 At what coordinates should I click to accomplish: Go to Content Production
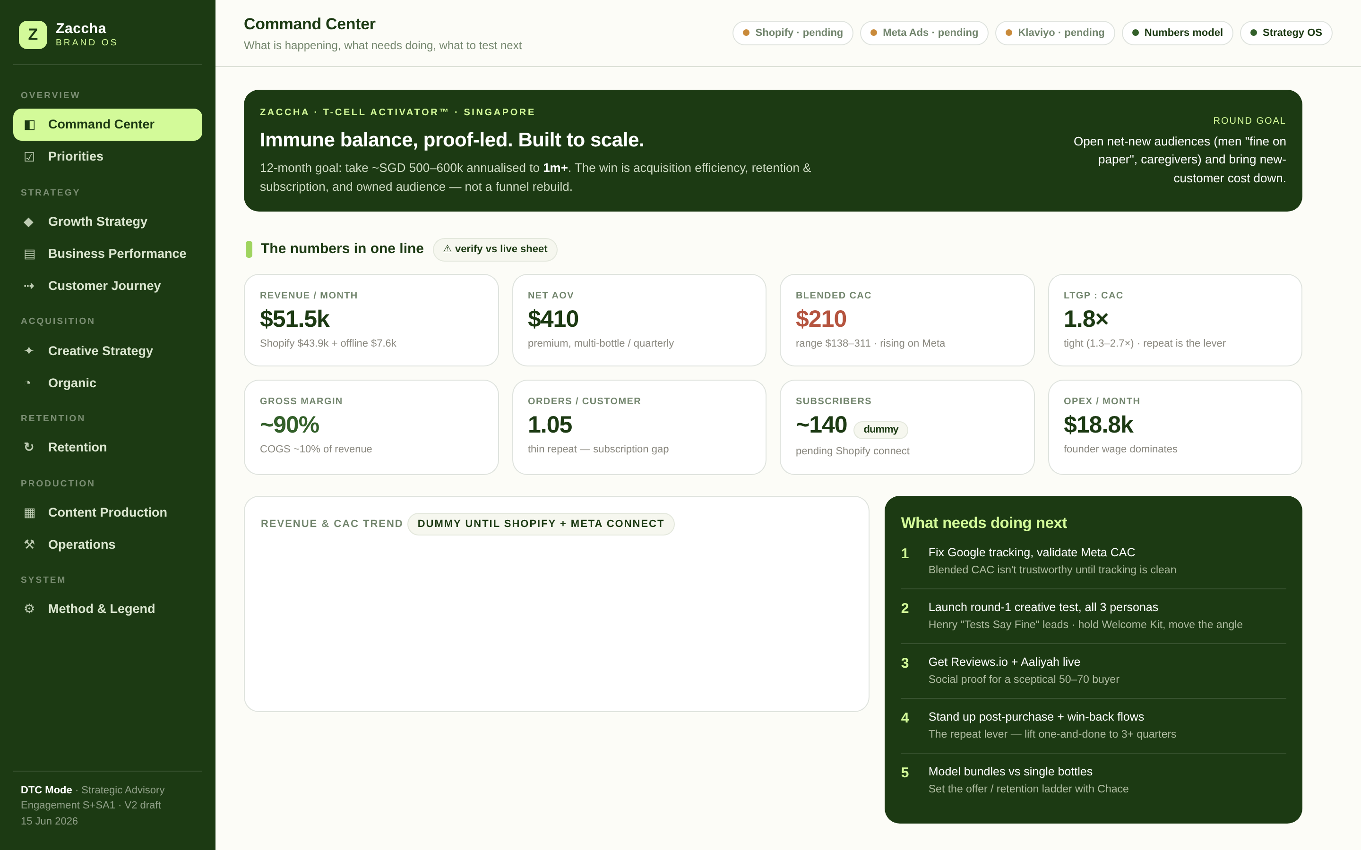pyautogui.click(x=107, y=513)
